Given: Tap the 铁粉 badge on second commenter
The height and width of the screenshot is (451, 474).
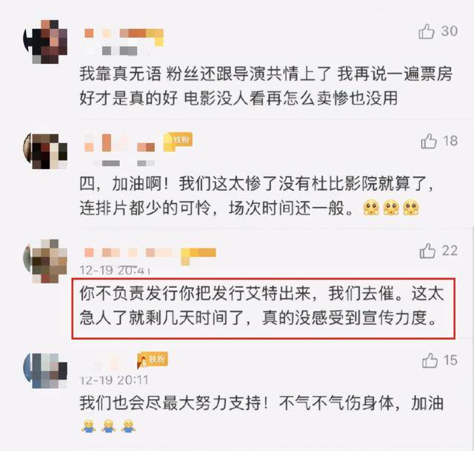Looking at the screenshot, I should coord(178,141).
